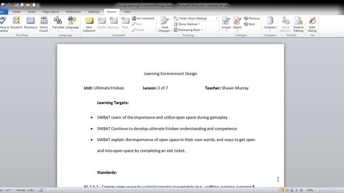Click the page number status indicator

6,190
